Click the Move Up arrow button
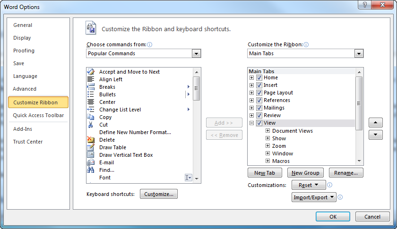This screenshot has height=229, width=397. 375,123
